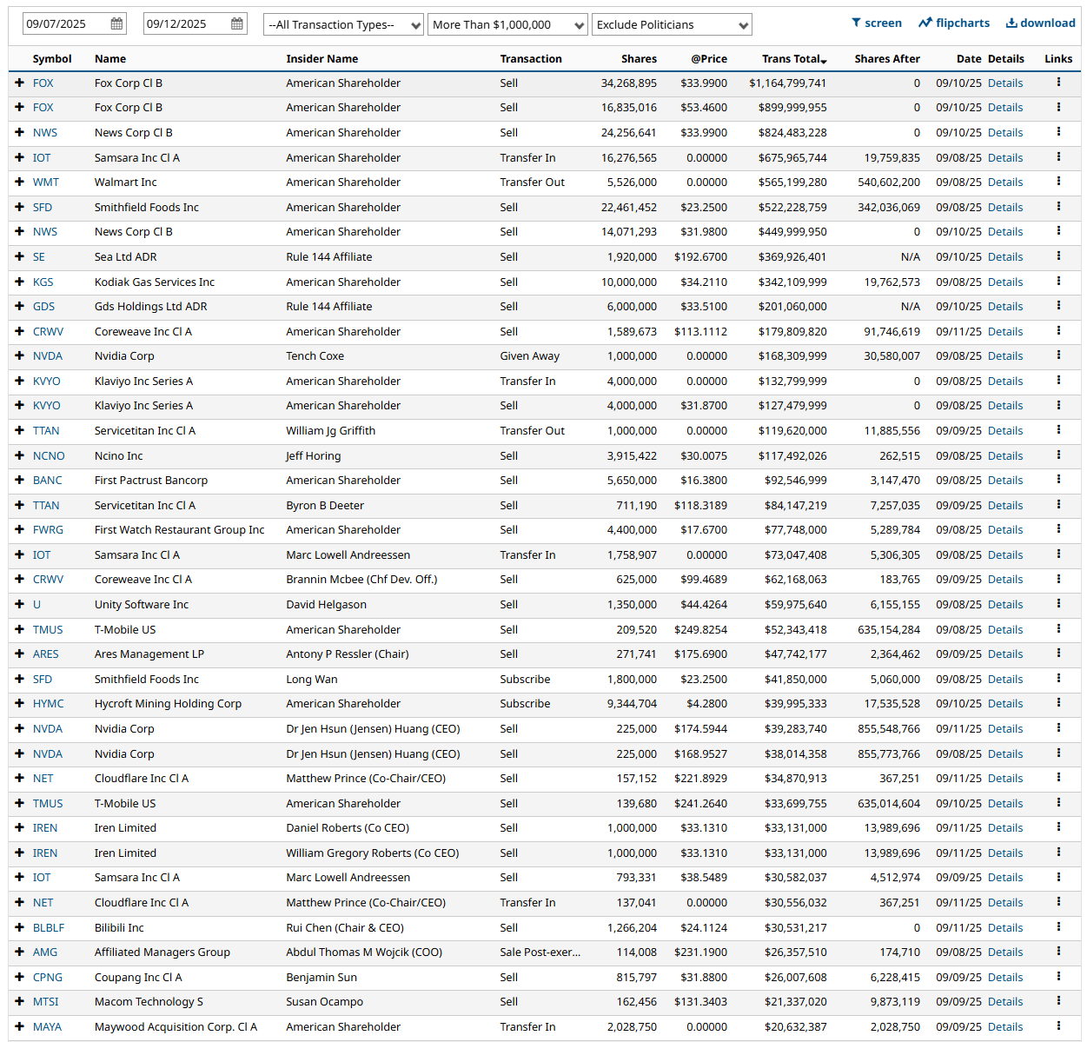The image size is (1087, 1042).
Task: Open the Exclude Politicians dropdown
Action: [x=672, y=24]
